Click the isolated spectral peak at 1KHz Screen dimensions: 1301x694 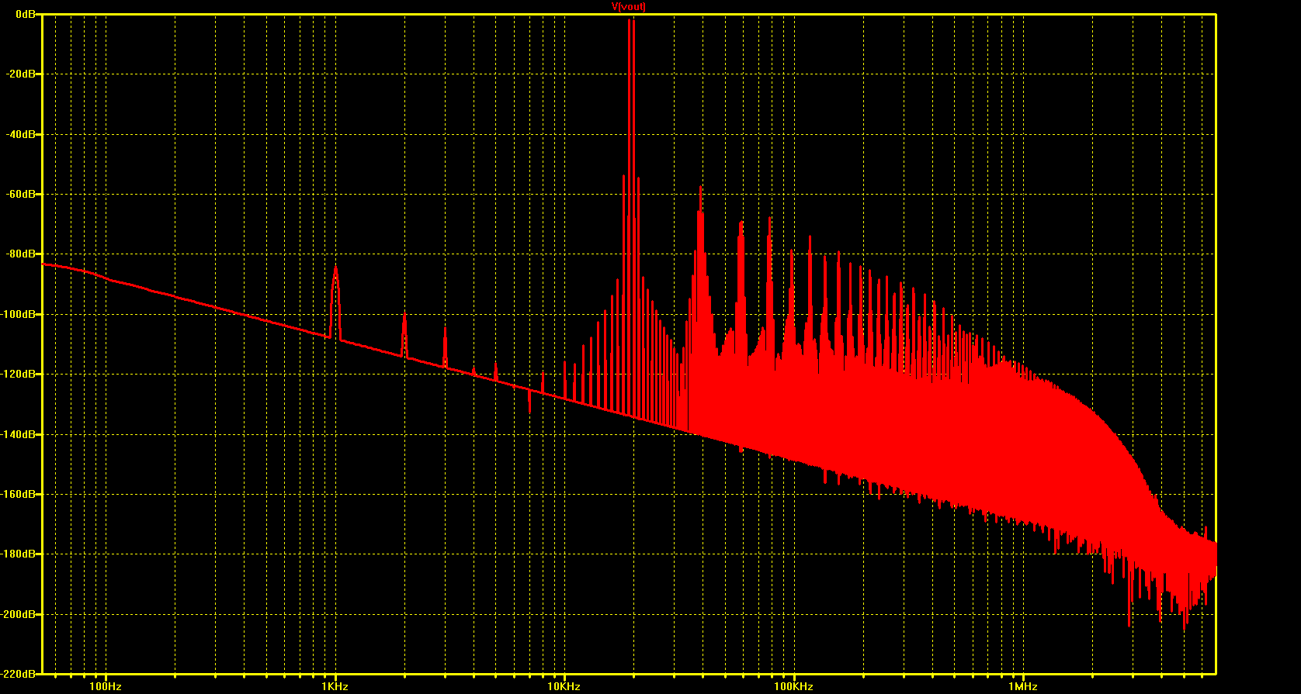click(x=335, y=301)
